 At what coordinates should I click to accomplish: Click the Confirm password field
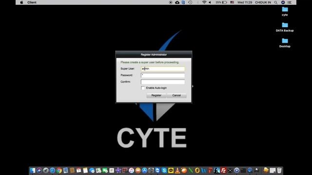pyautogui.click(x=163, y=82)
